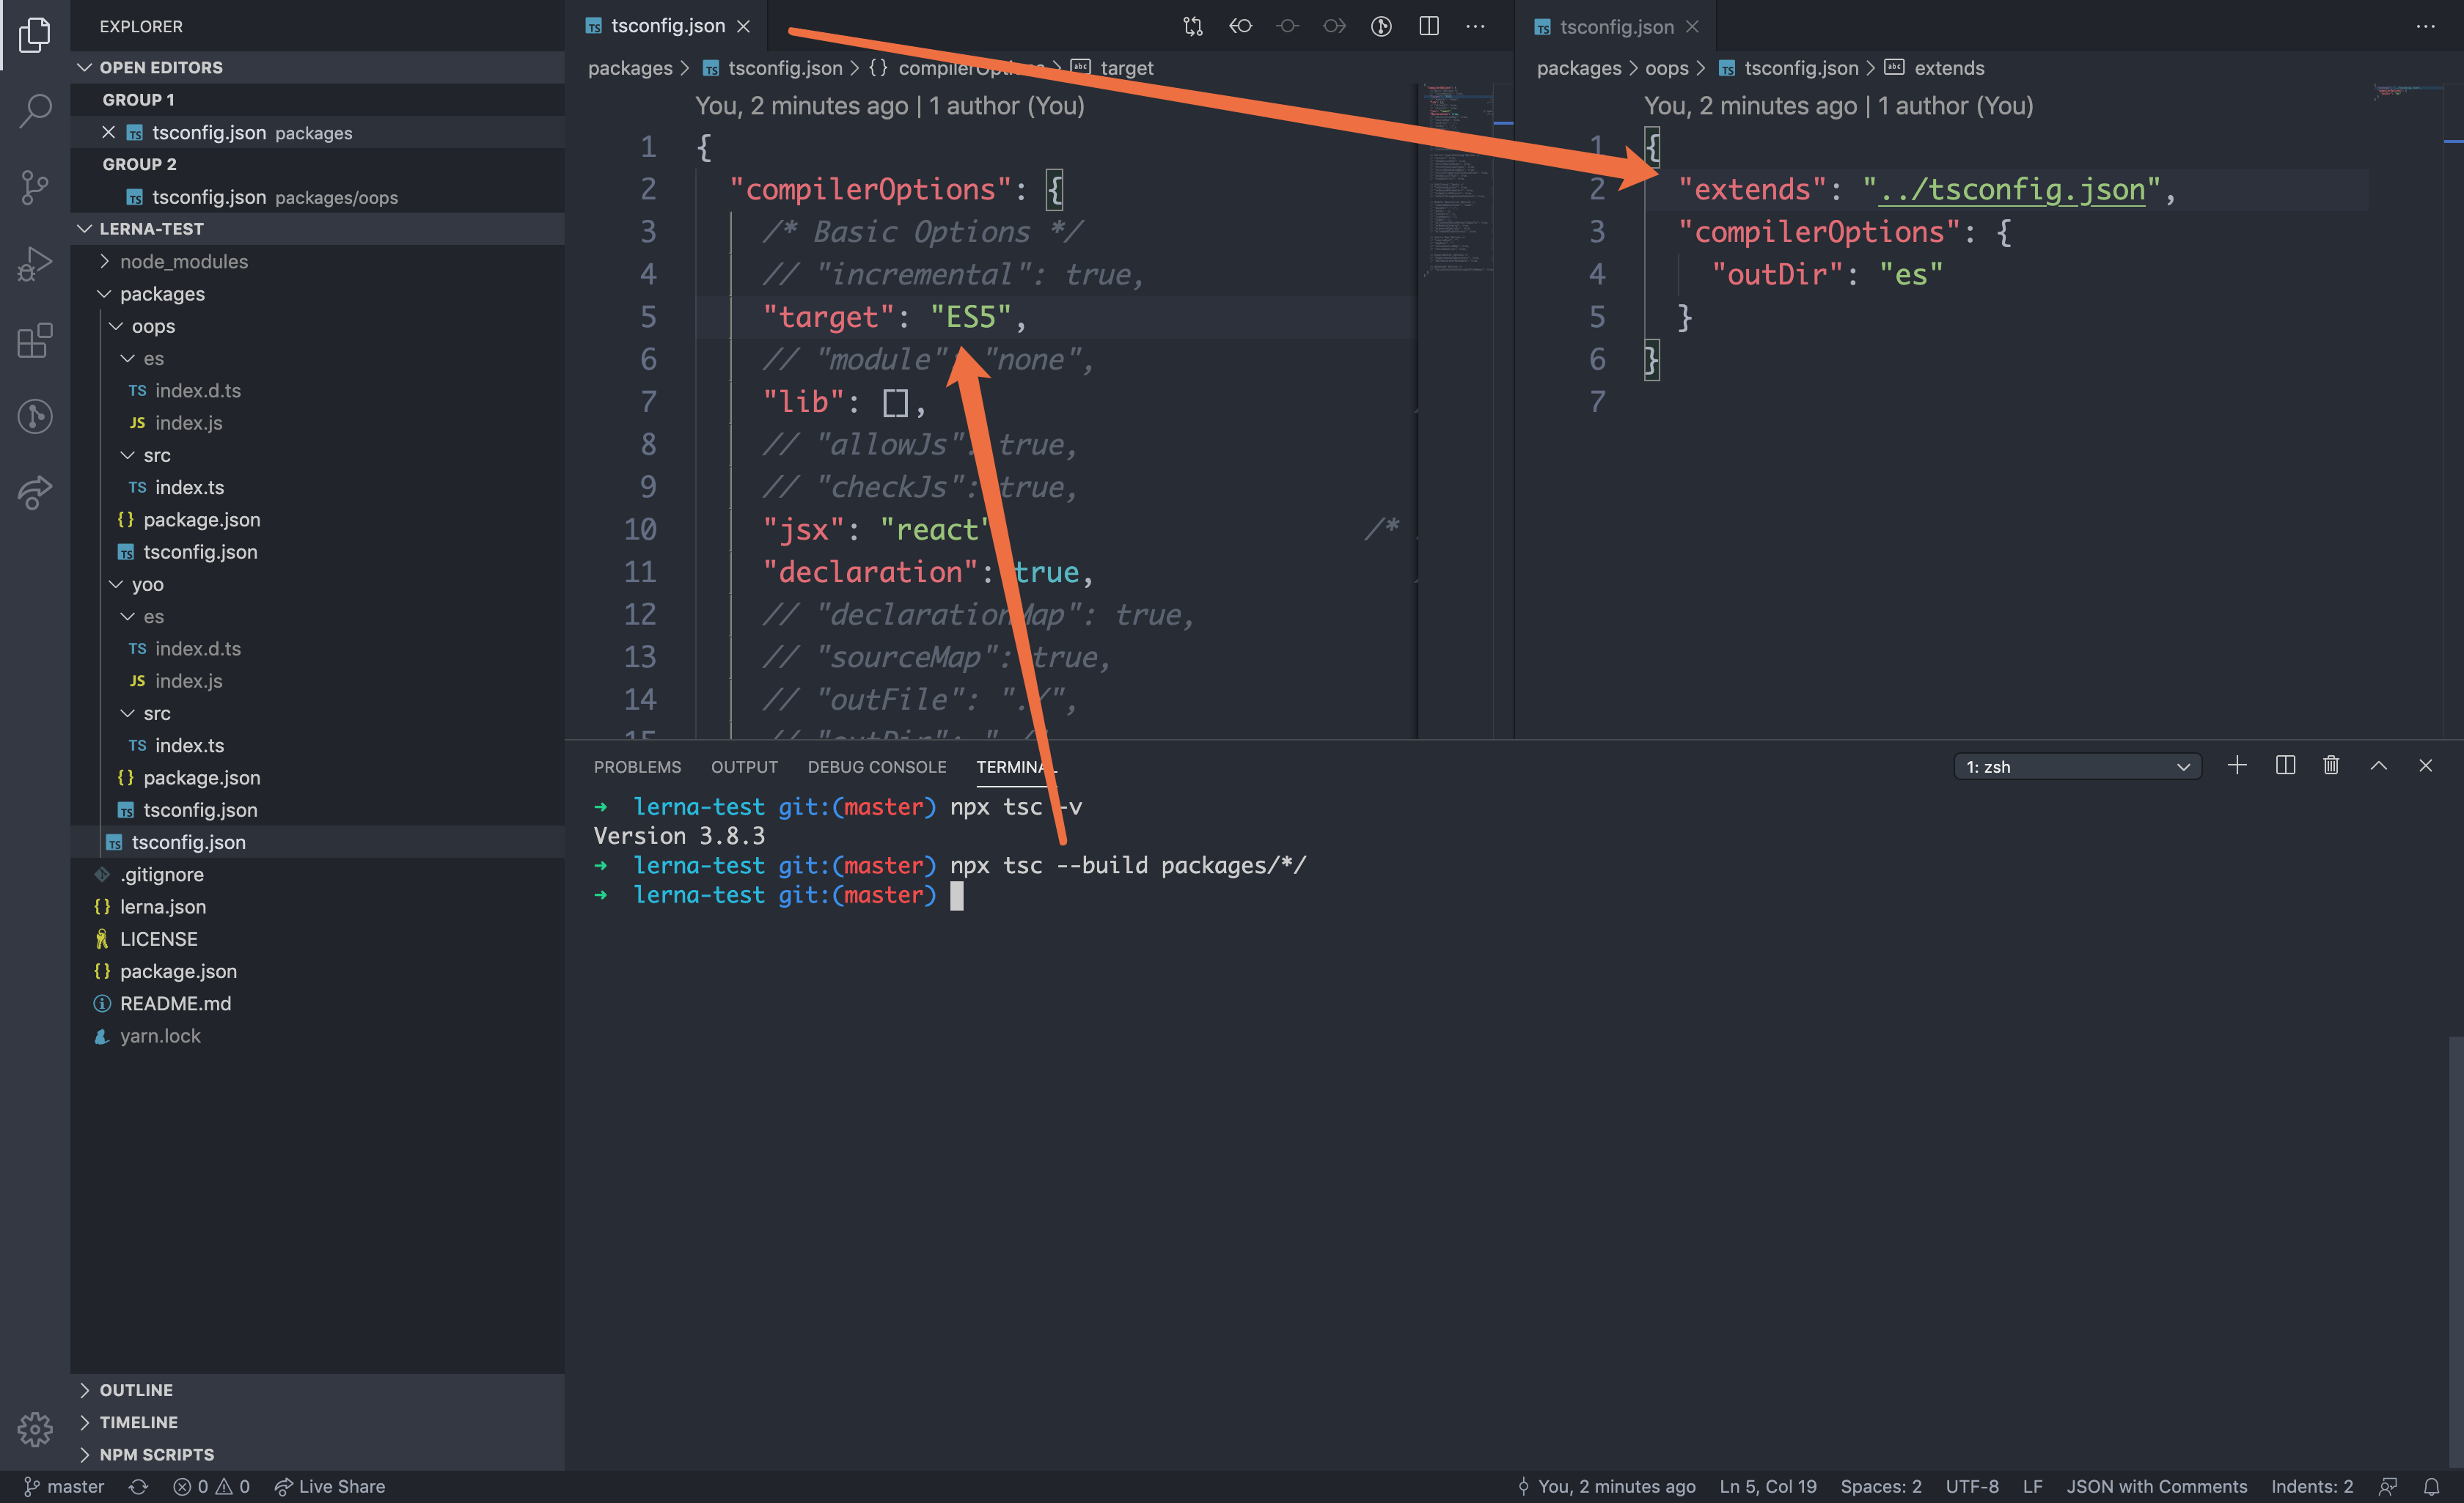
Task: Switch to the DEBUG CONSOLE tab
Action: click(x=876, y=767)
